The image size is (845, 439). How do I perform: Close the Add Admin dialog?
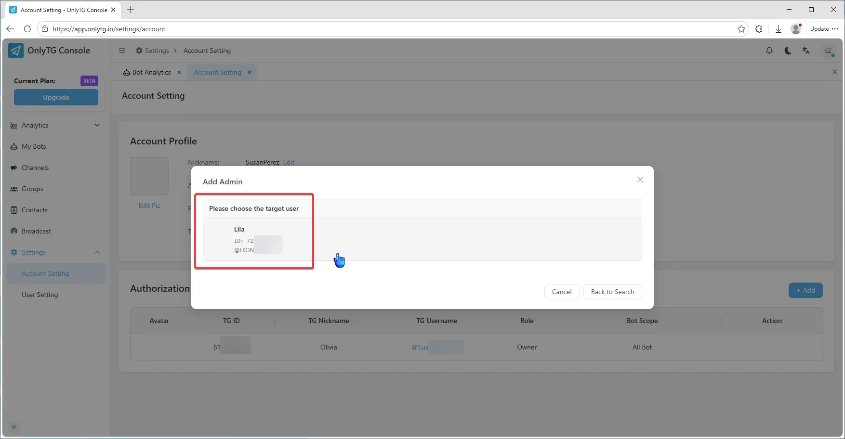(x=640, y=180)
